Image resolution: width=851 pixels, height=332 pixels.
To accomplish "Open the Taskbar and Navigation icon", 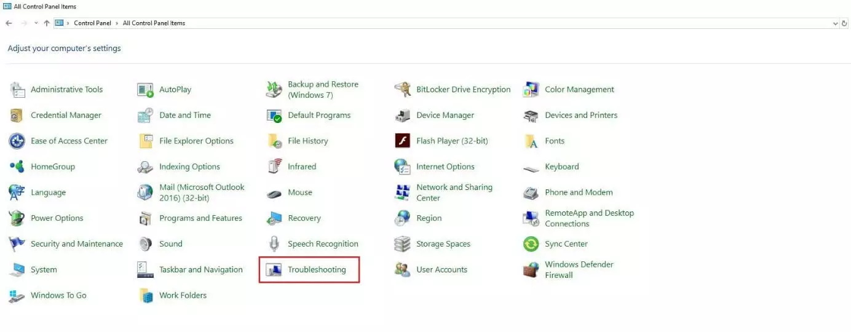I will [146, 270].
